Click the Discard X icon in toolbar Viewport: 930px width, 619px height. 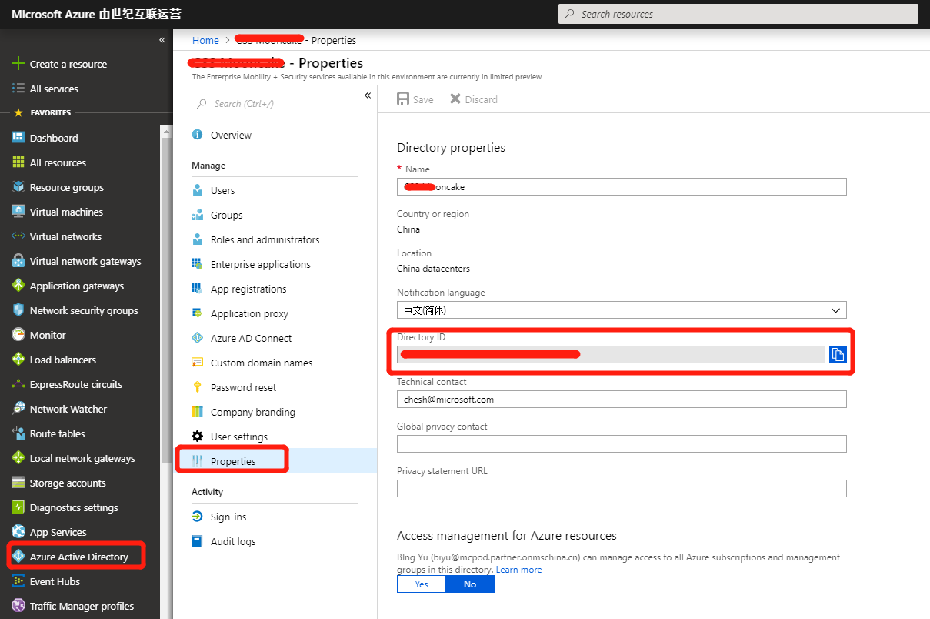(455, 99)
